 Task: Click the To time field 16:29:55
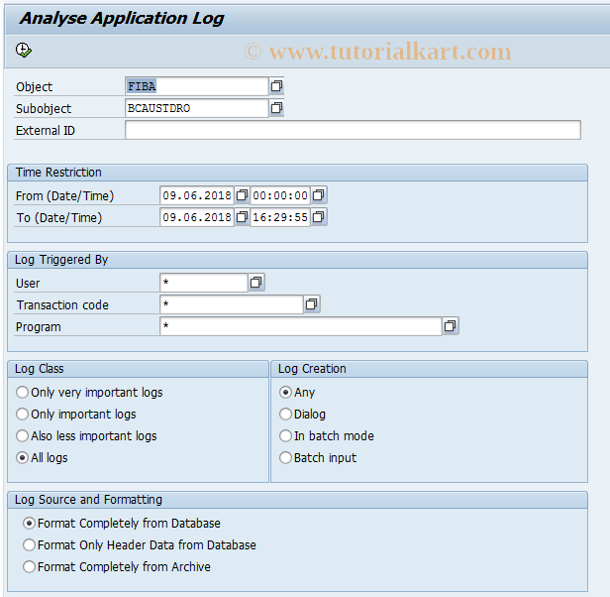280,217
